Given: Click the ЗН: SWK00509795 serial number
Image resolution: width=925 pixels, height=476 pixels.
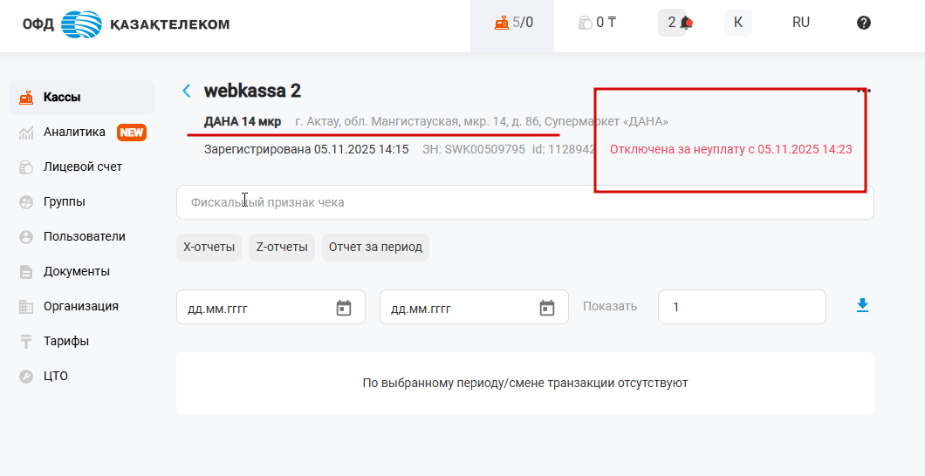Looking at the screenshot, I should [x=474, y=150].
